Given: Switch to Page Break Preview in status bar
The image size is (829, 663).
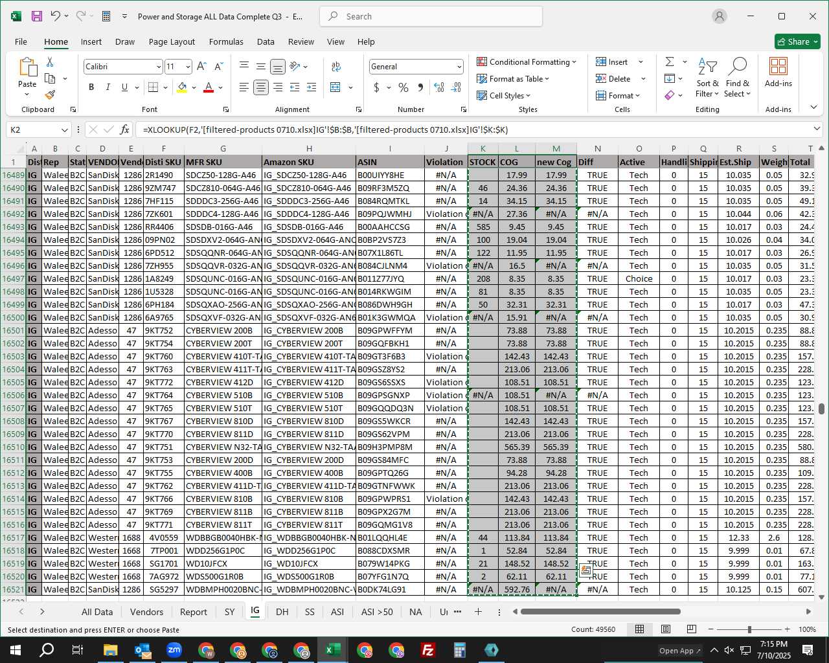Looking at the screenshot, I should [x=691, y=629].
